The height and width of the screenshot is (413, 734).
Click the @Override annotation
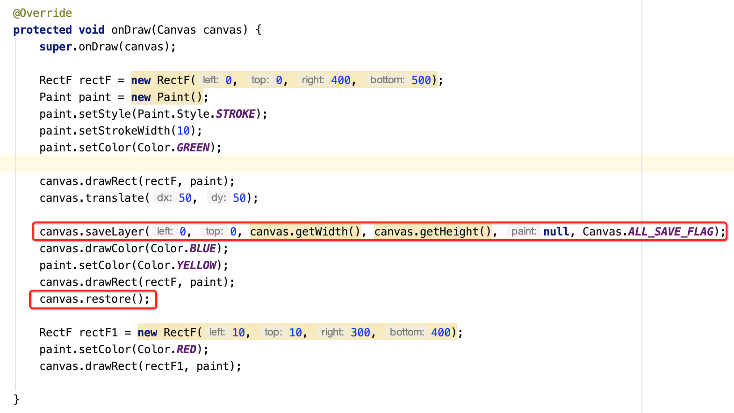pyautogui.click(x=43, y=13)
